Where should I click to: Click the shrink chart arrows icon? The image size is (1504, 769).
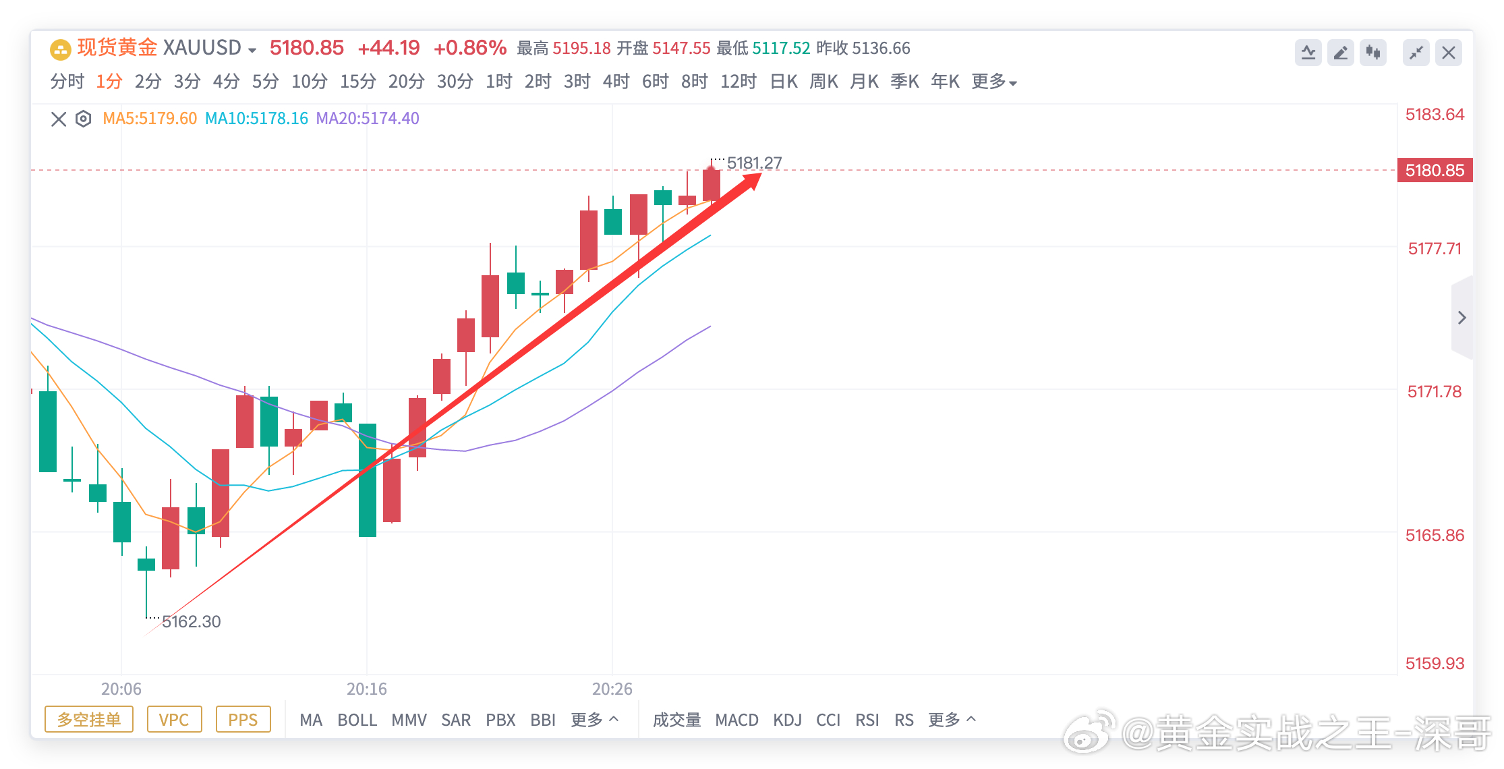coord(1416,52)
